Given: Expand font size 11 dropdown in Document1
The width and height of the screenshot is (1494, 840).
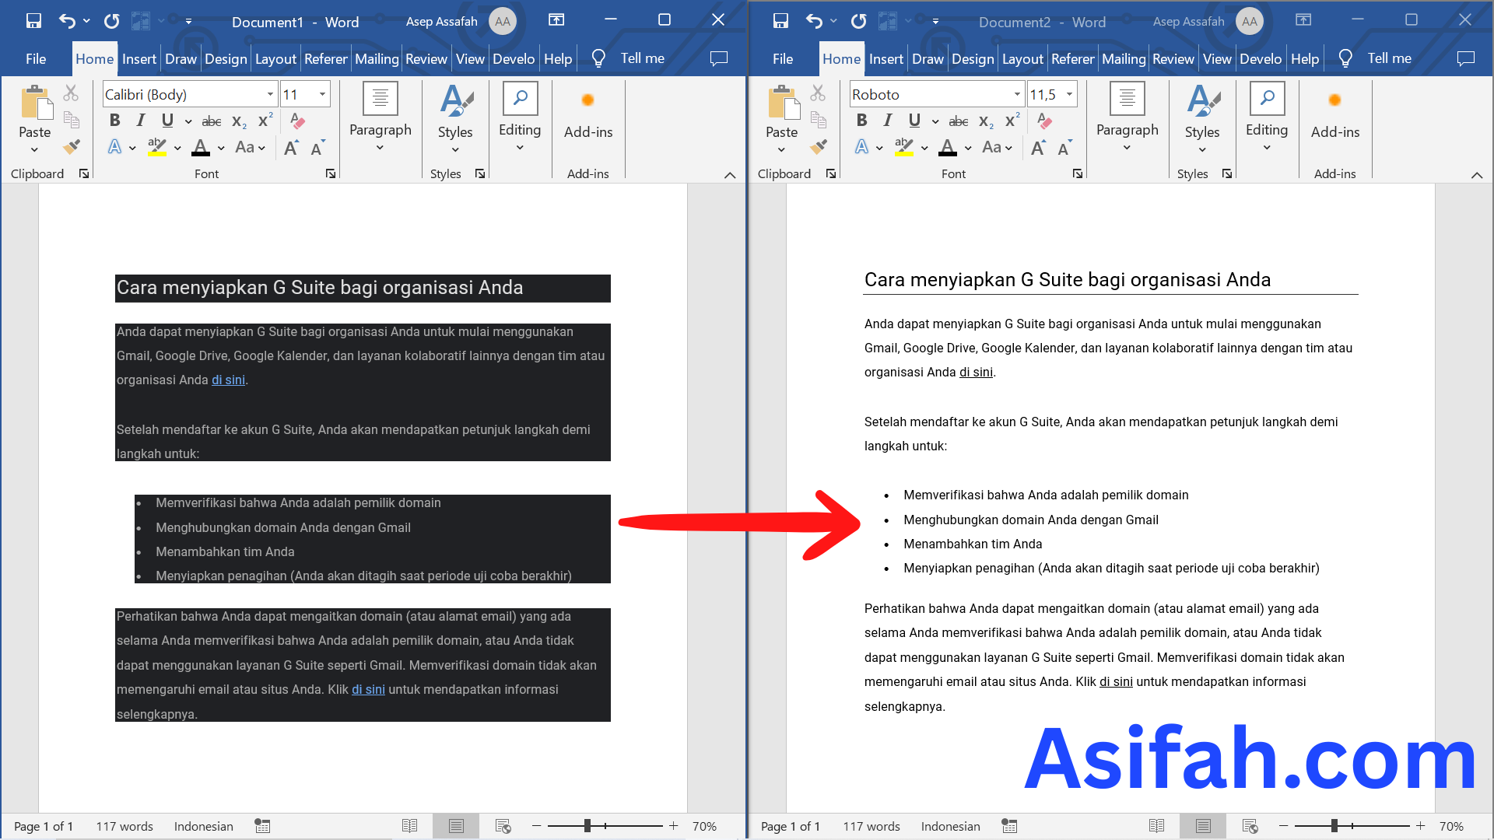Looking at the screenshot, I should click(322, 94).
